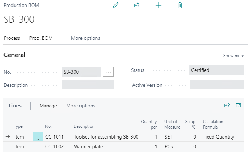This screenshot has width=248, height=152.
Task: Click the Quantity per column header
Action: (x=149, y=124)
